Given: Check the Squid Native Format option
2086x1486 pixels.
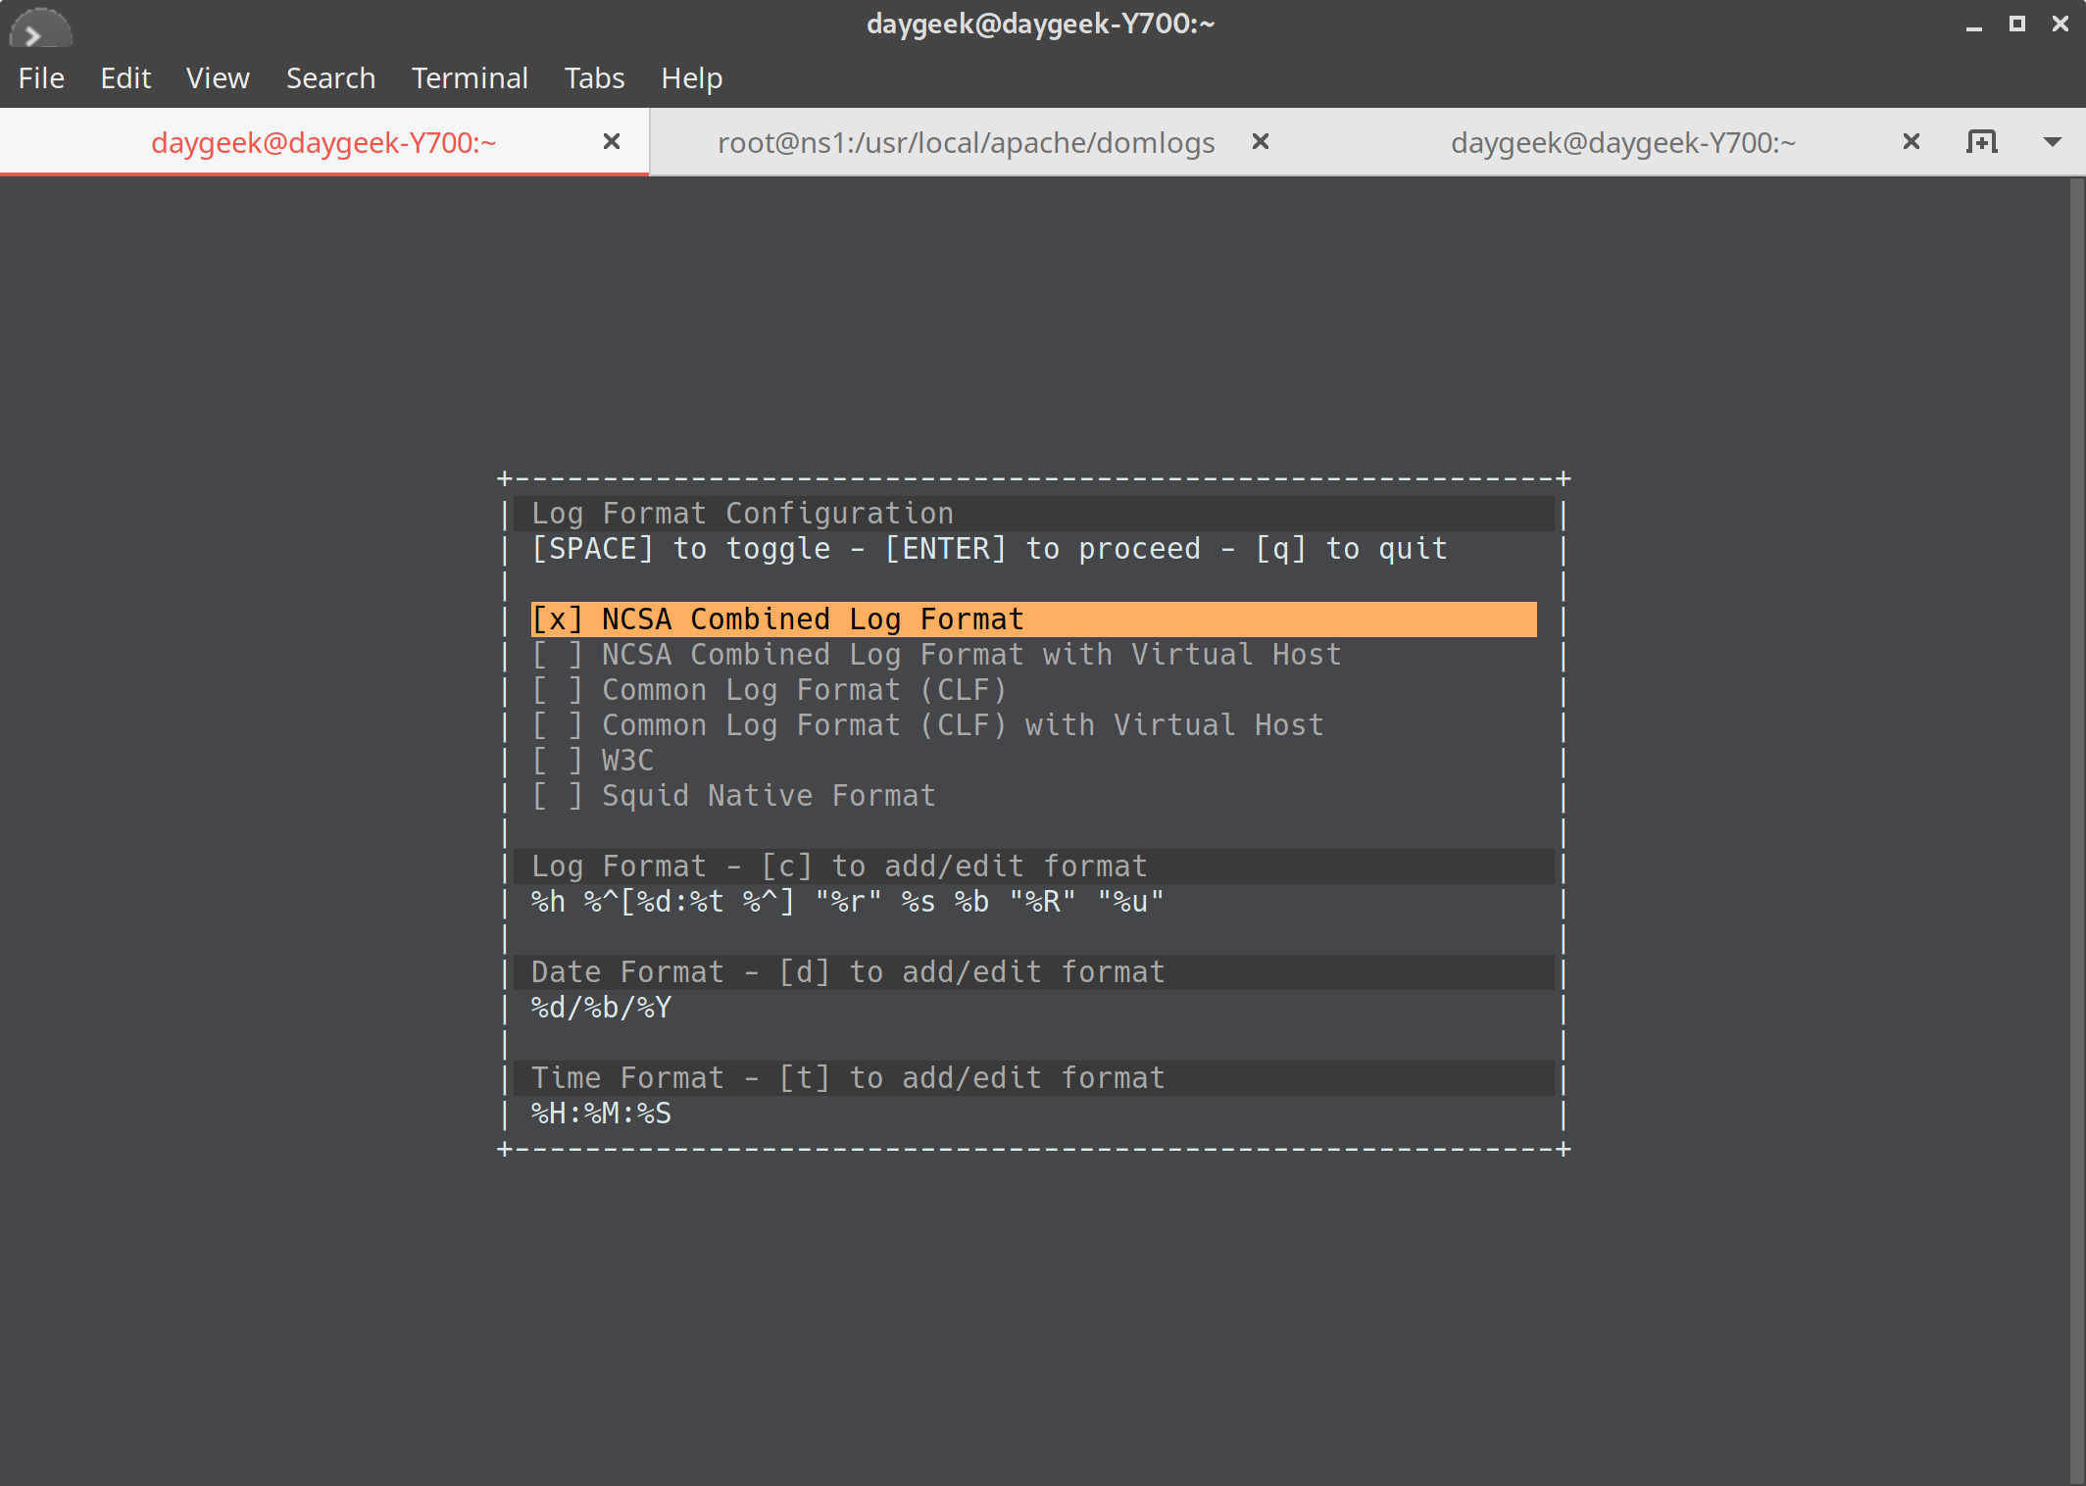Looking at the screenshot, I should tap(557, 796).
